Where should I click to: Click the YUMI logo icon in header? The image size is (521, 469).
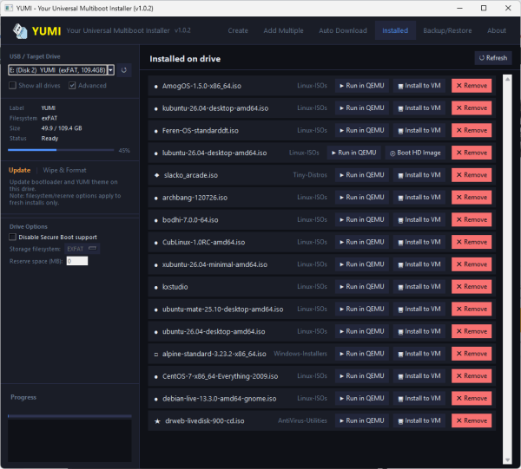pyautogui.click(x=20, y=31)
